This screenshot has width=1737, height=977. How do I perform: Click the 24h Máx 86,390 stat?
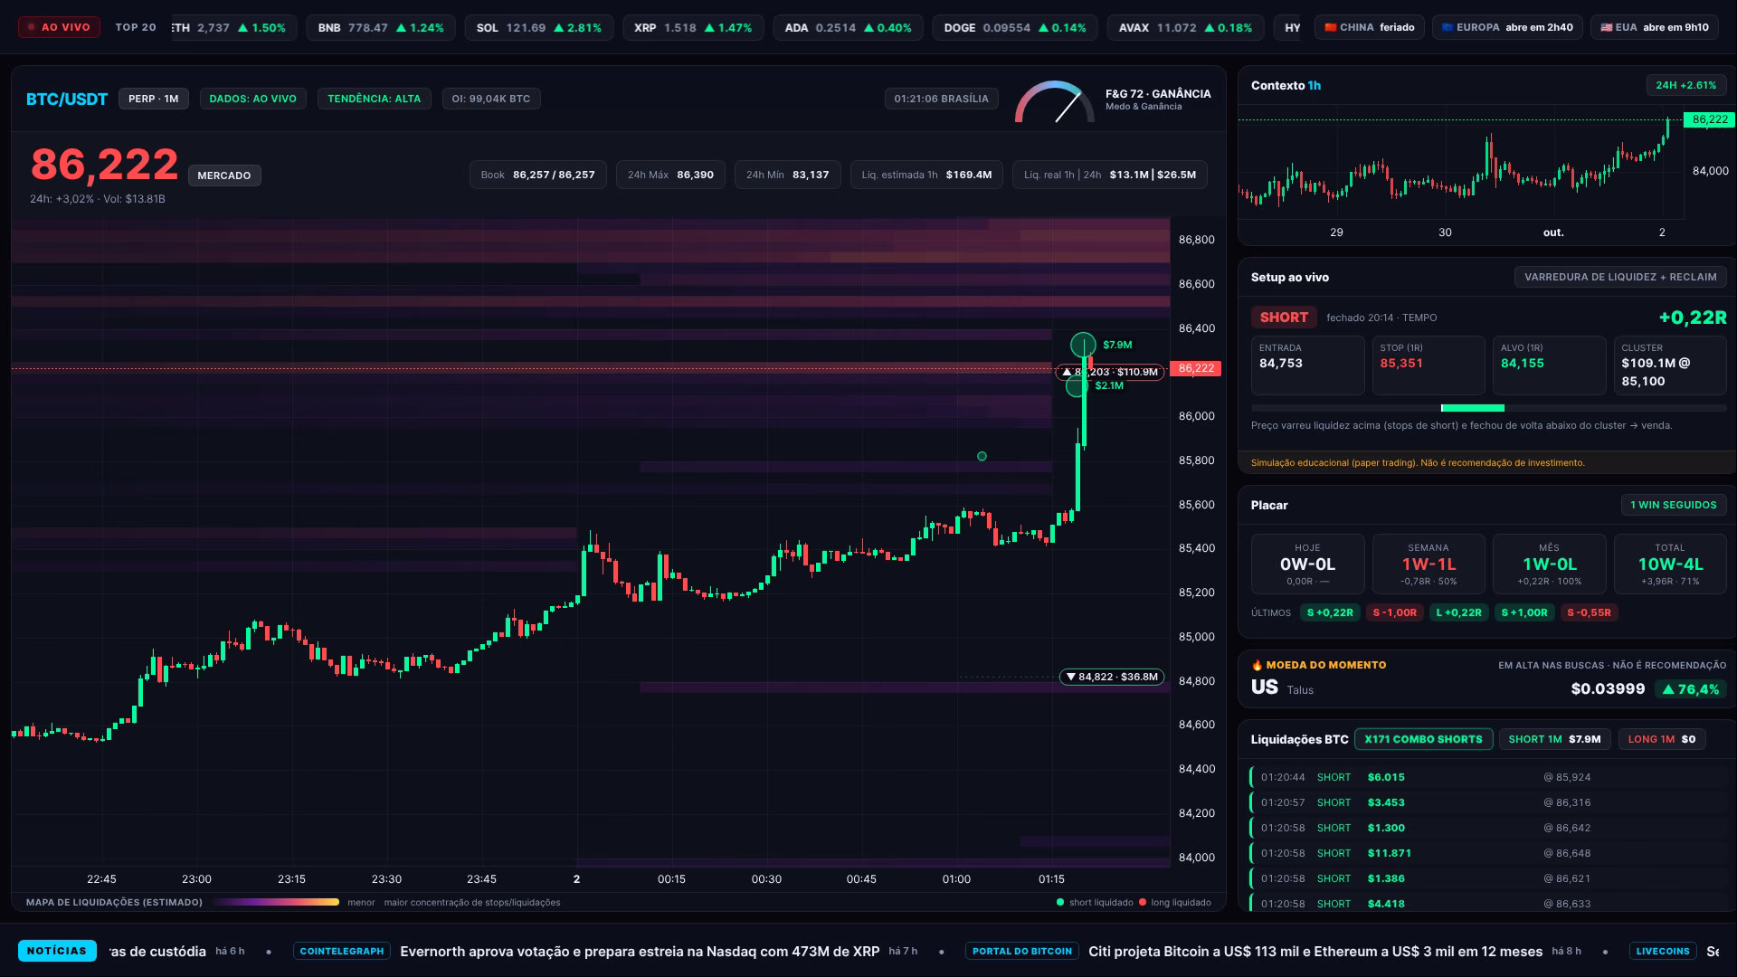coord(670,175)
